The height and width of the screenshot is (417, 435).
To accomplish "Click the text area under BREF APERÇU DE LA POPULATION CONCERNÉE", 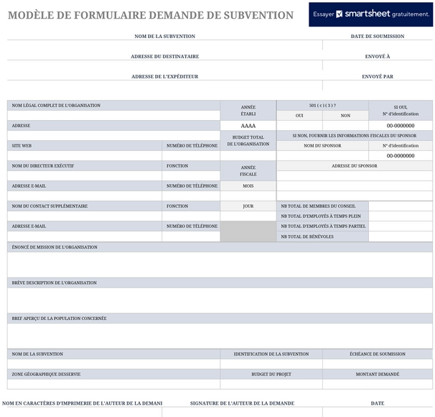I will click(x=220, y=336).
